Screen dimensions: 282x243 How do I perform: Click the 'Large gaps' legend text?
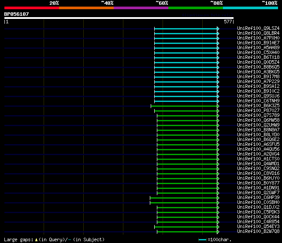(19, 240)
